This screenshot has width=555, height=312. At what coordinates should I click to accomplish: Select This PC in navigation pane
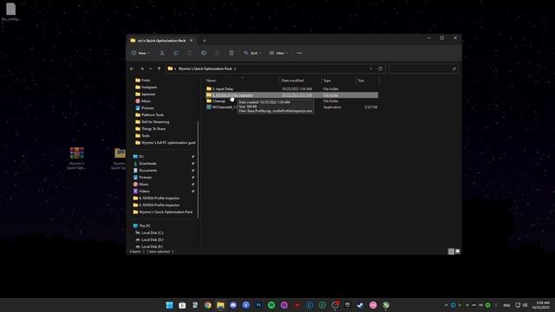pyautogui.click(x=142, y=225)
